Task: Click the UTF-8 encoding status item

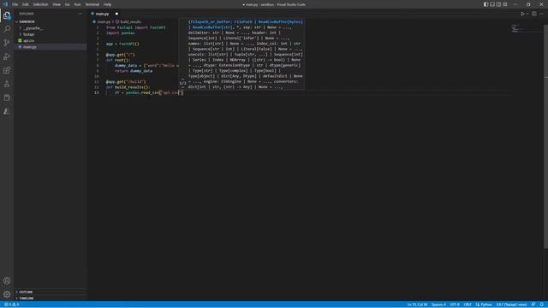Action: pos(455,305)
